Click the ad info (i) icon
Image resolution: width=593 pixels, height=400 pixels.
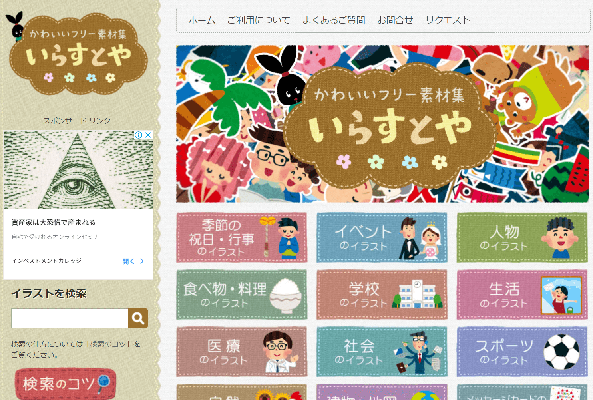click(139, 135)
